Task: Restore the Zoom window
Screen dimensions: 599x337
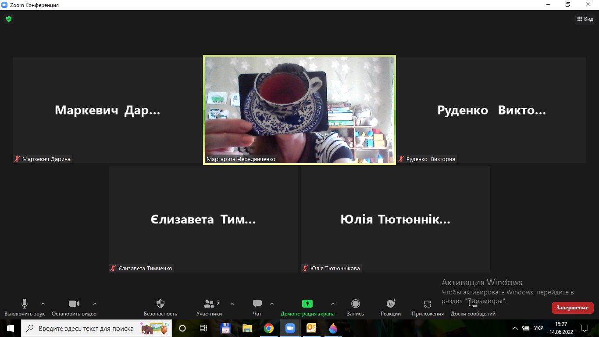Action: (x=568, y=5)
